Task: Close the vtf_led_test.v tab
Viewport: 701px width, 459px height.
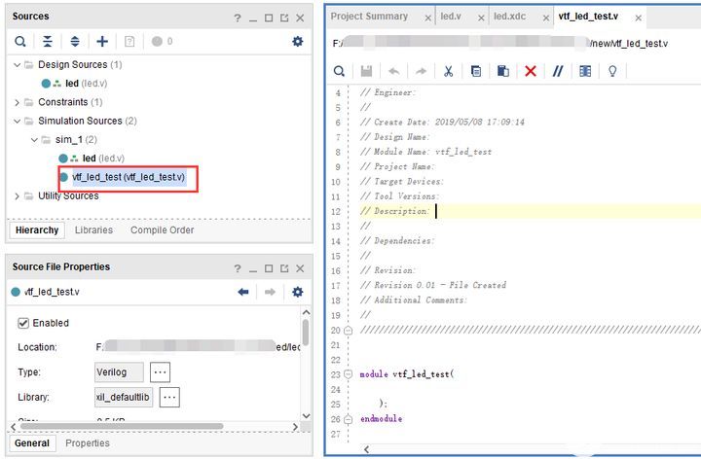Action: click(639, 18)
